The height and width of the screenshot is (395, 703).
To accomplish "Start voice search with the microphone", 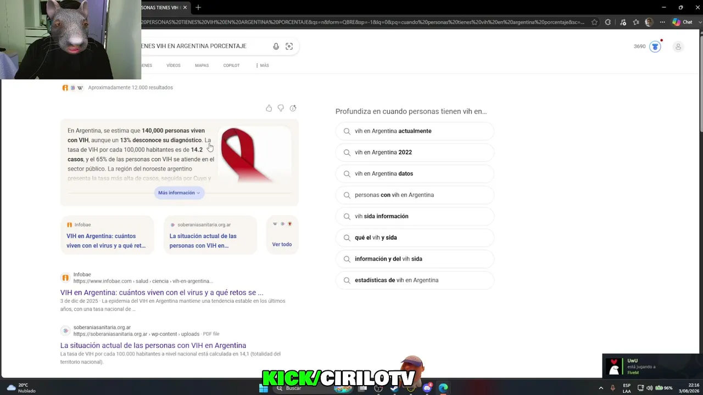I will pos(276,46).
